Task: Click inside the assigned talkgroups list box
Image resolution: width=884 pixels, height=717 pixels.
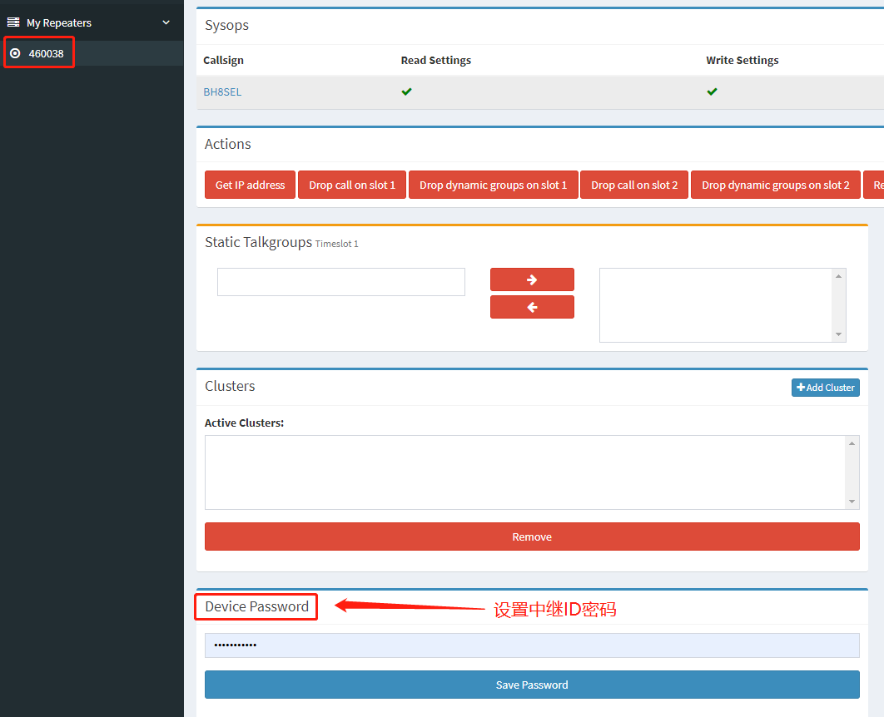Action: click(x=716, y=304)
